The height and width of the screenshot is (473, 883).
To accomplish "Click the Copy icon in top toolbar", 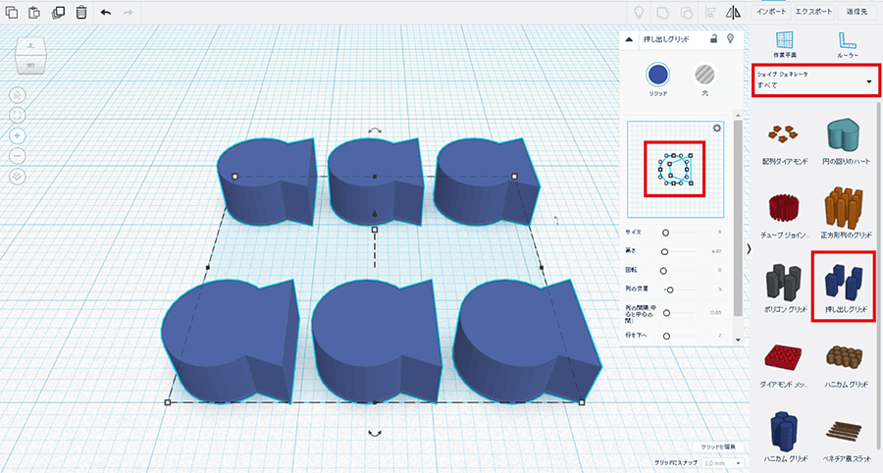I will tap(11, 12).
